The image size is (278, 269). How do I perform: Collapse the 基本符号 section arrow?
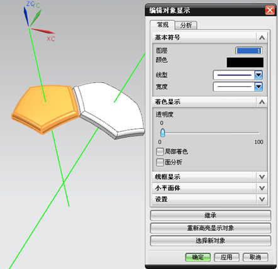[x=262, y=38]
